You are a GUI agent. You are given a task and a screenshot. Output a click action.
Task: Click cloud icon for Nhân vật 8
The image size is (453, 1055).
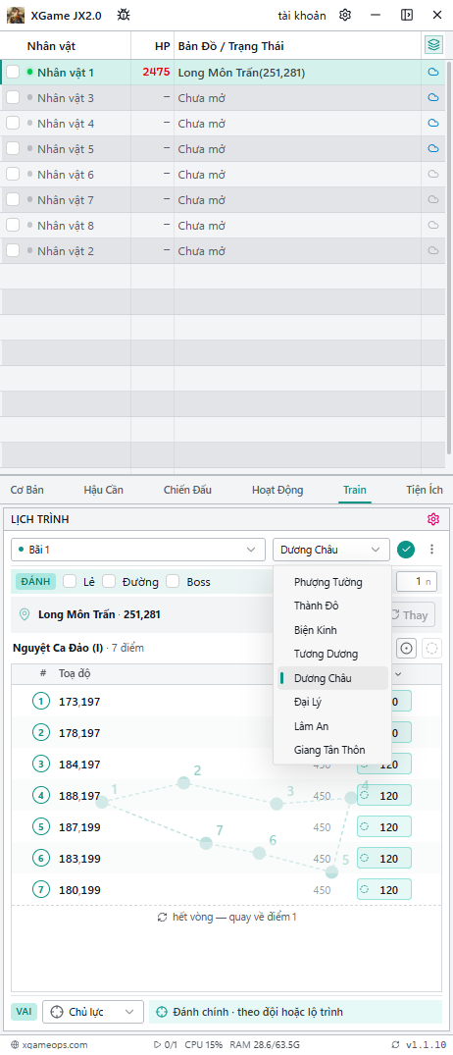[433, 226]
